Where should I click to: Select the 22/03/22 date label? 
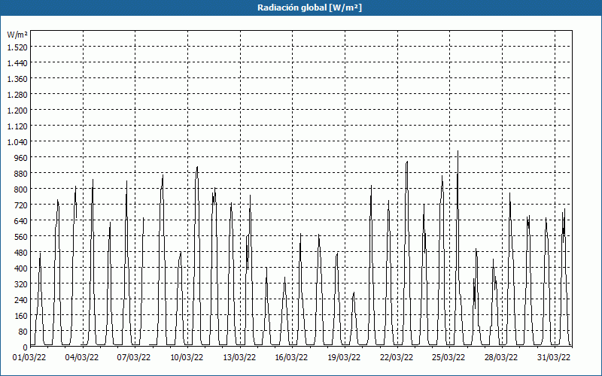pos(397,358)
